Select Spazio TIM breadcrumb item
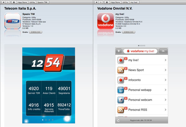Viewport: 186px width, 127px height. pyautogui.click(x=42, y=2)
